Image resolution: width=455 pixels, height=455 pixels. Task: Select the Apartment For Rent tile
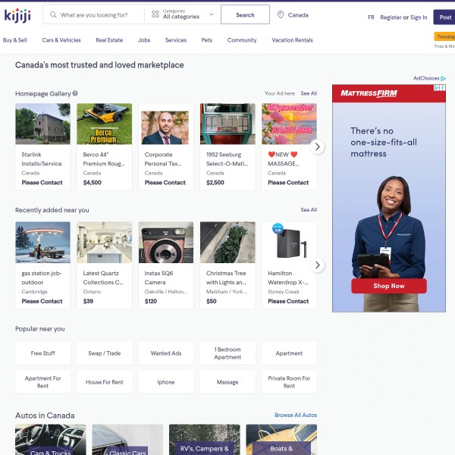pyautogui.click(x=42, y=382)
